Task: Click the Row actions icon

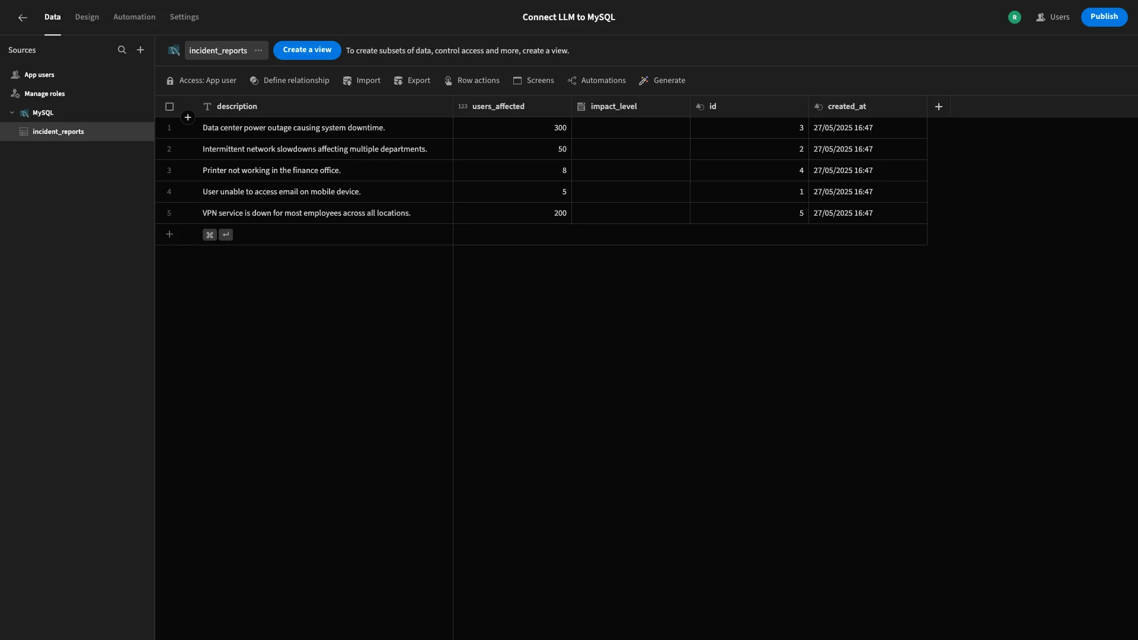Action: 449,81
